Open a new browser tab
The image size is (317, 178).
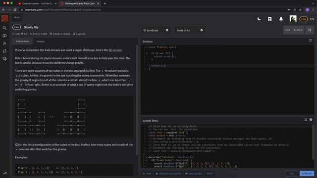tap(105, 3)
